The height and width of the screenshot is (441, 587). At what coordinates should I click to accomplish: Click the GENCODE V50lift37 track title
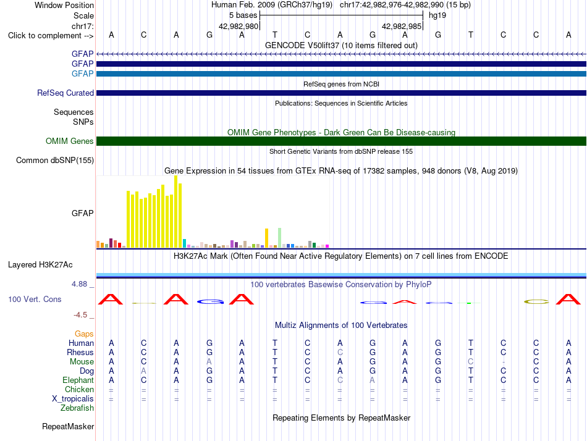pos(341,45)
